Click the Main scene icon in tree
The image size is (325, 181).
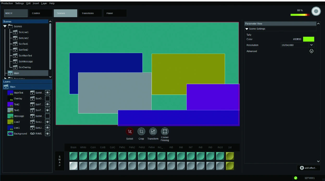coord(10,73)
